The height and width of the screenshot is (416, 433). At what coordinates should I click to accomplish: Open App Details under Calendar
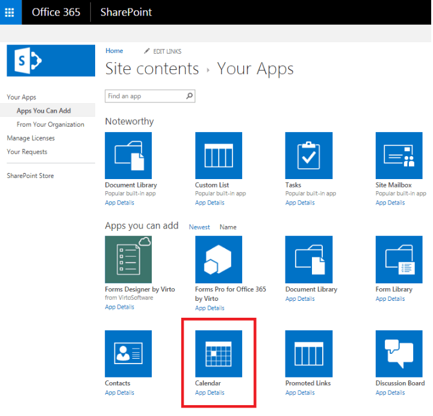[x=210, y=392]
